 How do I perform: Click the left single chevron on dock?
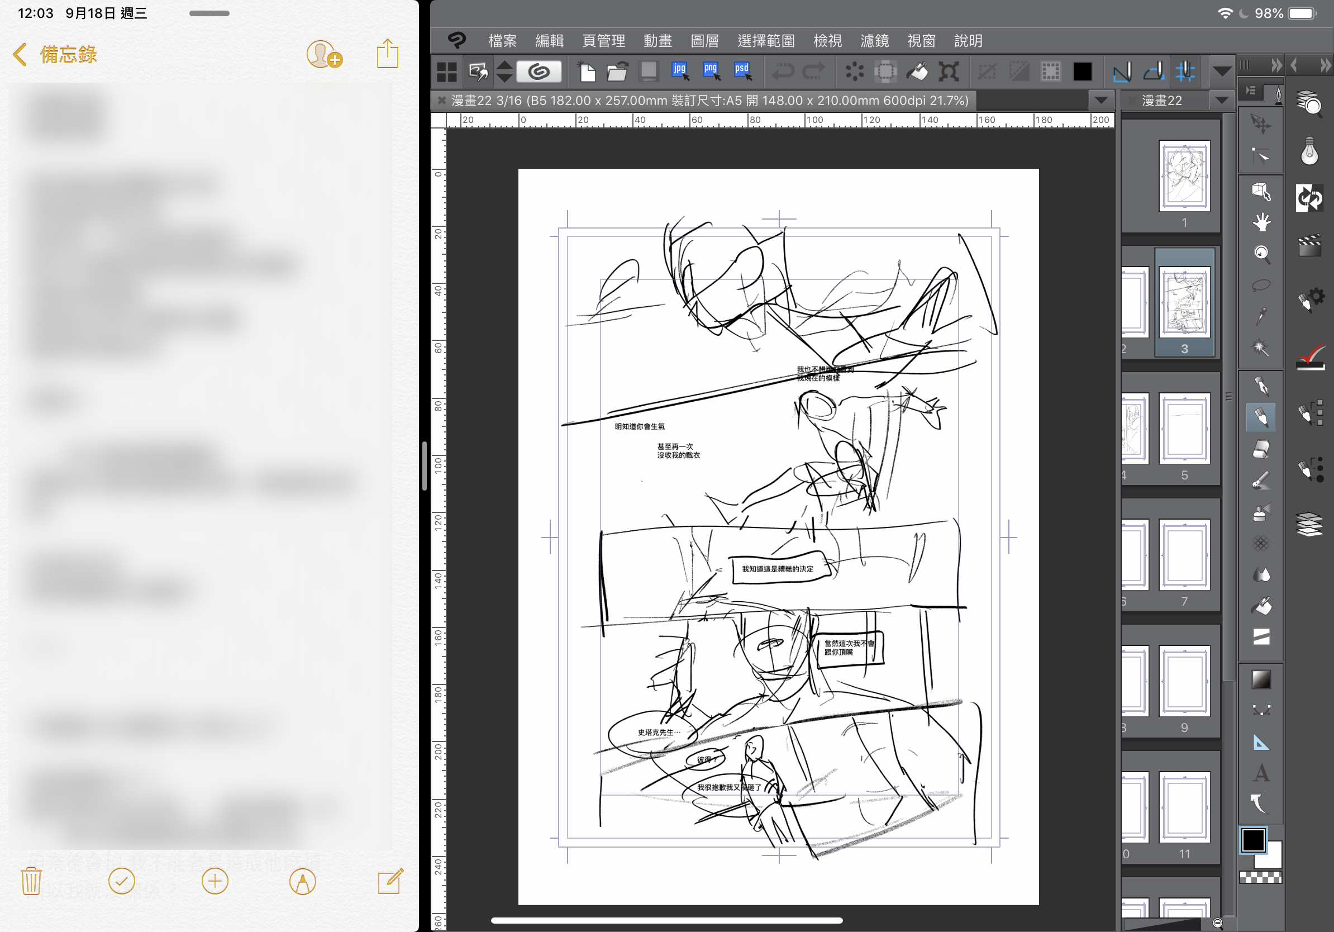(1294, 64)
